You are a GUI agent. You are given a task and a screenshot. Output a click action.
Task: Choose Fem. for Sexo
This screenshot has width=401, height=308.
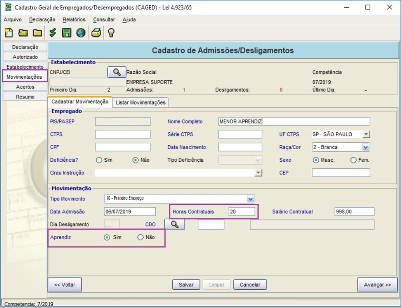[x=354, y=160]
